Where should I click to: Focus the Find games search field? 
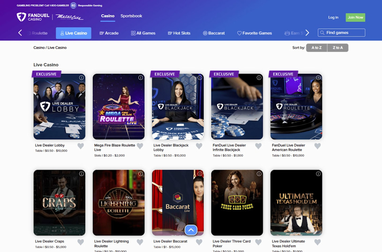click(x=341, y=33)
